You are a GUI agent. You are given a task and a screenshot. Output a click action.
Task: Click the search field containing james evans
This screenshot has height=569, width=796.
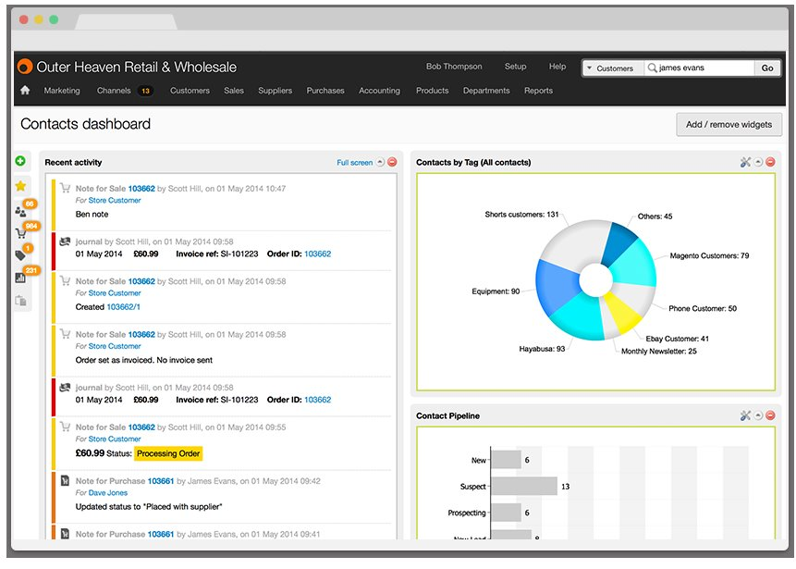click(x=700, y=68)
